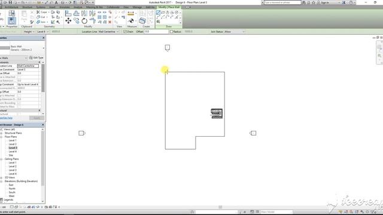
Task: Click the east elevation marker in canvas
Action: 253,133
